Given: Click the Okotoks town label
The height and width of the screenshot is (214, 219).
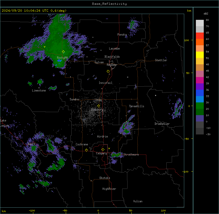Looking at the screenshot, I should tap(105, 178).
